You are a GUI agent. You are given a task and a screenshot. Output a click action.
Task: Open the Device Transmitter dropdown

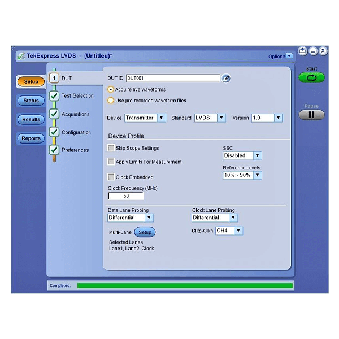[x=145, y=118]
